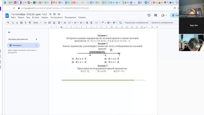Click the search menus magnifier icon
This screenshot has width=204, height=115.
[8, 23]
